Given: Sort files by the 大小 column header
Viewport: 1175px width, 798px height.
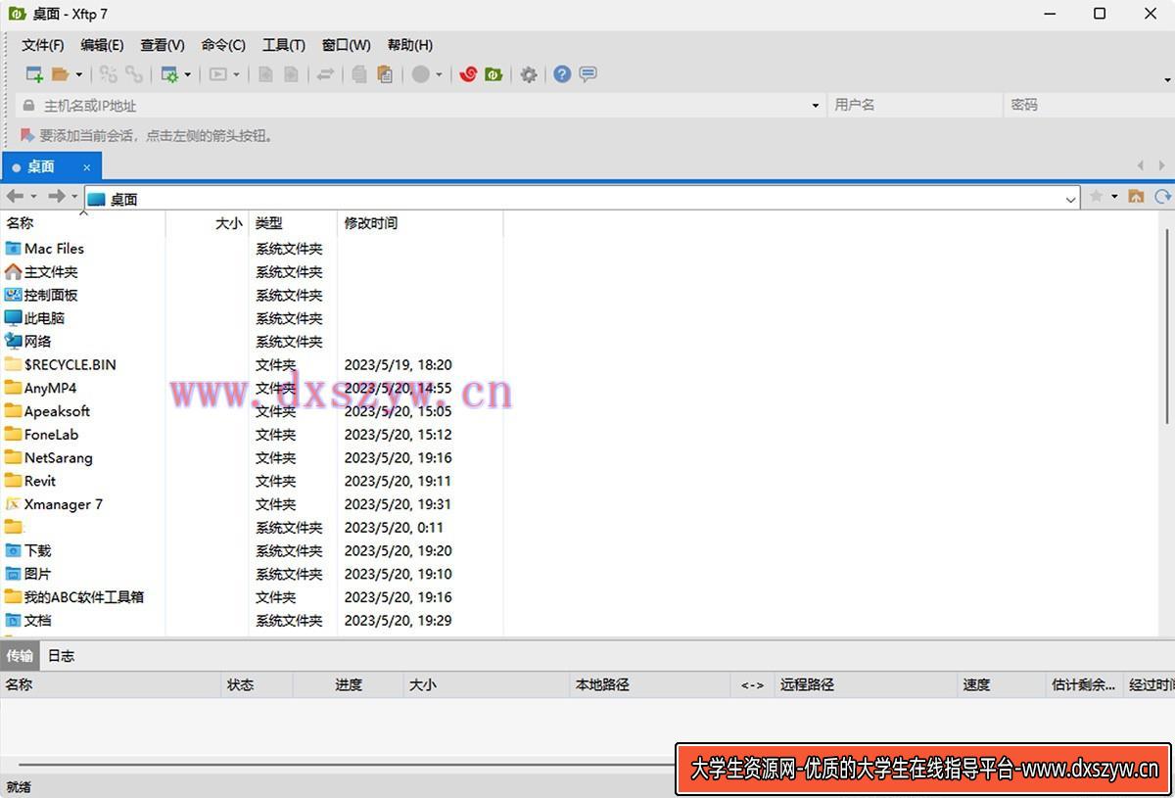Looking at the screenshot, I should tap(208, 223).
